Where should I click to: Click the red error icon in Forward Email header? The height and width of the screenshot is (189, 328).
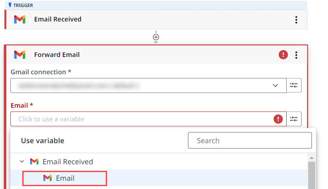click(283, 54)
